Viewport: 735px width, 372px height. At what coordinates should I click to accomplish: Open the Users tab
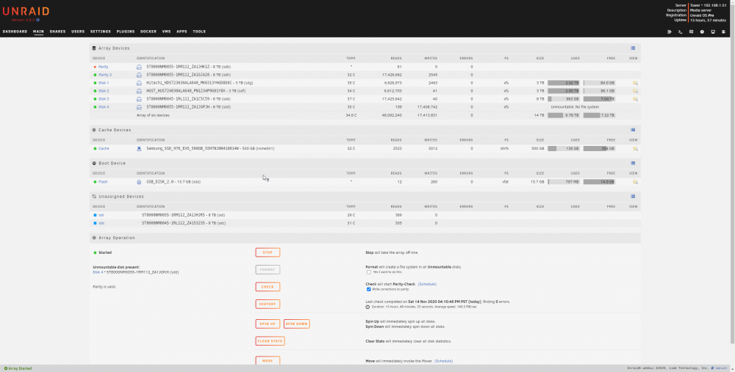tap(78, 32)
